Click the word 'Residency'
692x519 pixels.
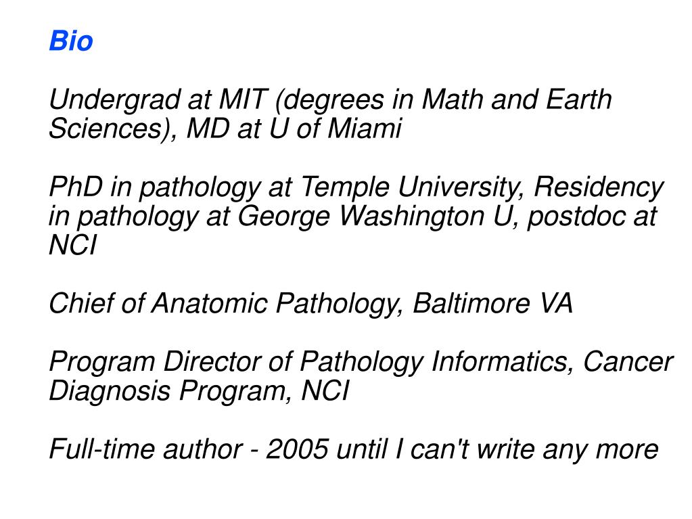pyautogui.click(x=599, y=187)
